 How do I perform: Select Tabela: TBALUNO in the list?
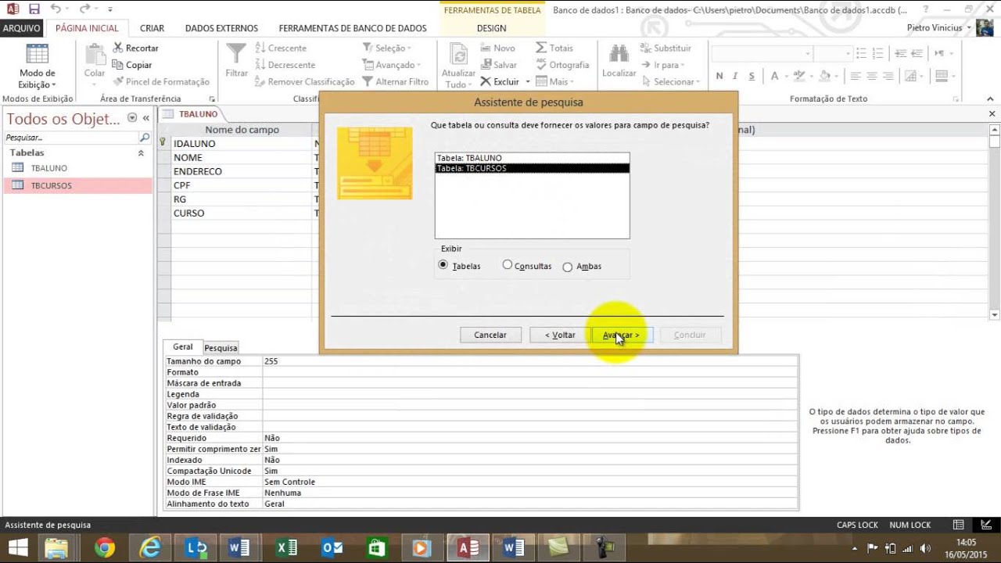(532, 158)
